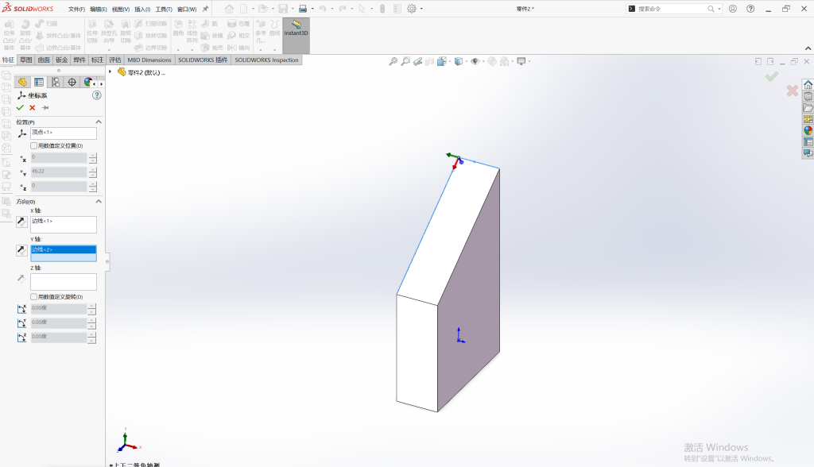
Task: Switch to the ConfigurationManager tab
Action: (55, 82)
